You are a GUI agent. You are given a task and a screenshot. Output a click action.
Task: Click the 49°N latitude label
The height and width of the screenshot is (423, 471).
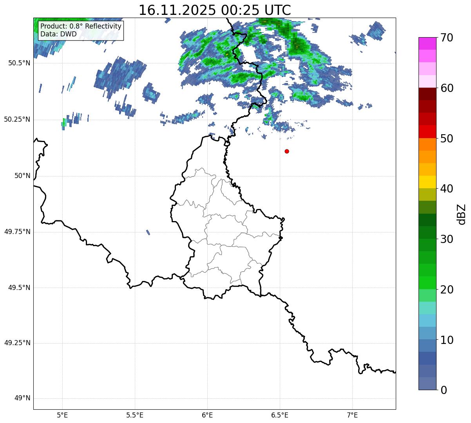click(22, 398)
